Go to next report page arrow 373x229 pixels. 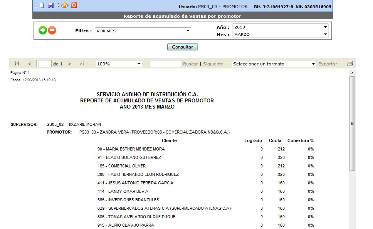[x=69, y=64]
